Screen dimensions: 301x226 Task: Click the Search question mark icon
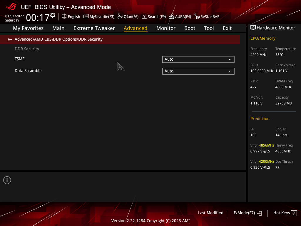[144, 16]
